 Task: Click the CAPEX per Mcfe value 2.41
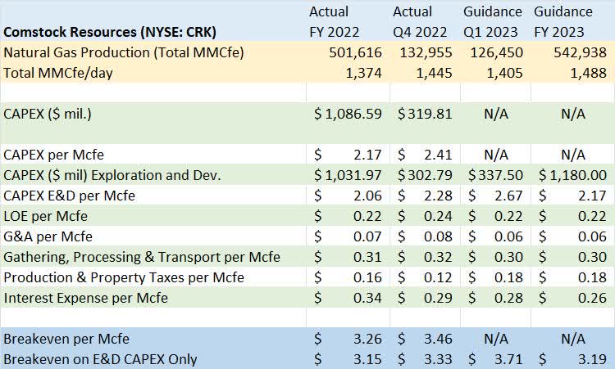[438, 155]
